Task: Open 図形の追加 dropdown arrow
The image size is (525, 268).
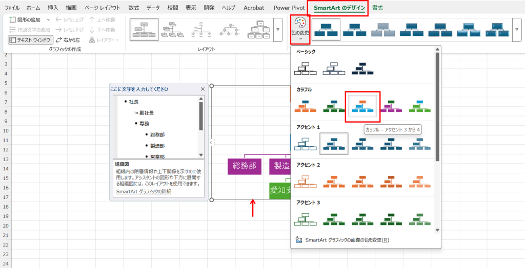Action: tap(48, 19)
